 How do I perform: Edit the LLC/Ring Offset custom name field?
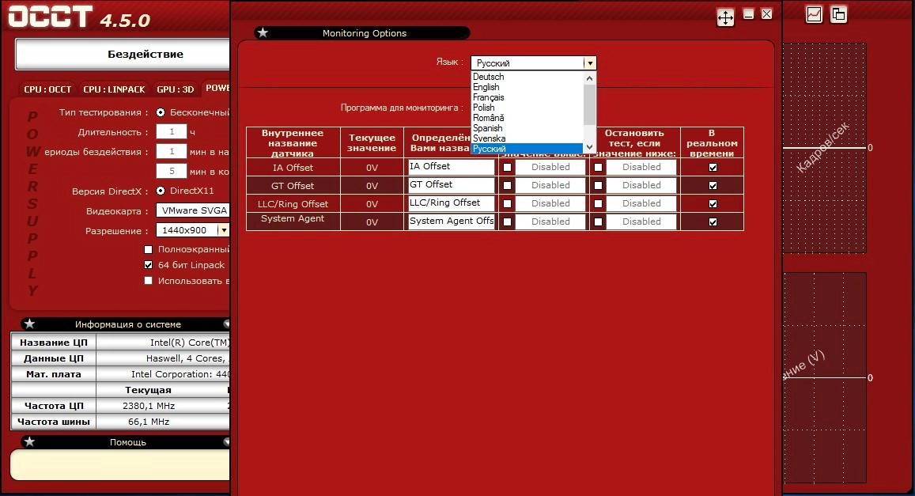coord(451,203)
